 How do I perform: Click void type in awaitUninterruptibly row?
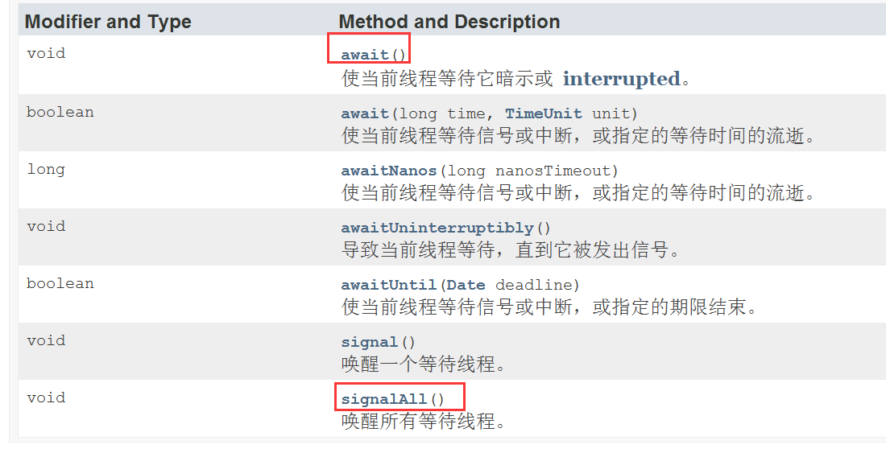tap(45, 227)
